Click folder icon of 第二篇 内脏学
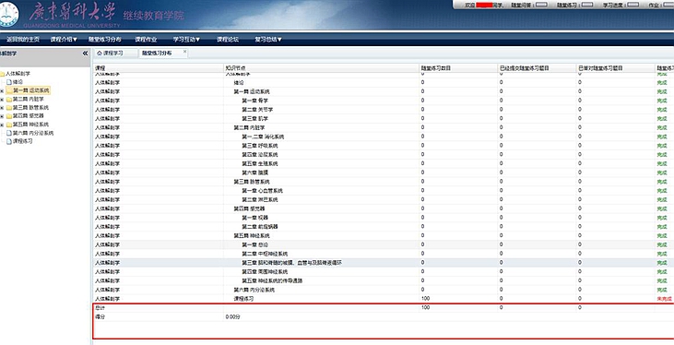This screenshot has height=345, width=674. pos(9,99)
